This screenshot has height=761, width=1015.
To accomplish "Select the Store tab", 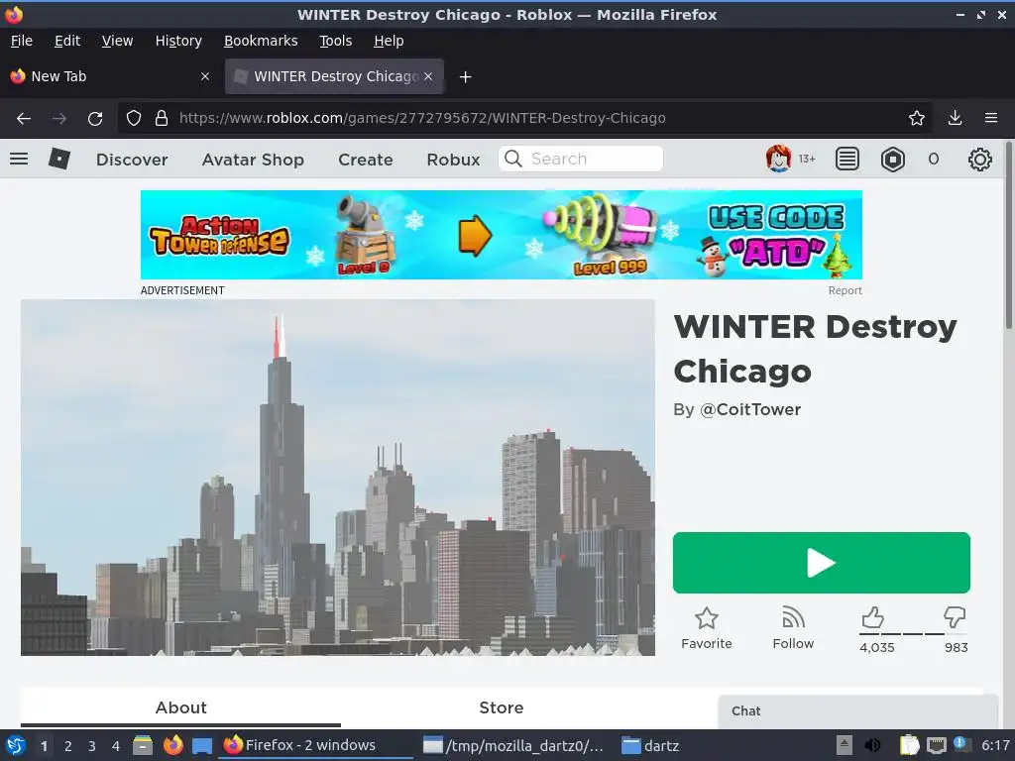I will (501, 707).
